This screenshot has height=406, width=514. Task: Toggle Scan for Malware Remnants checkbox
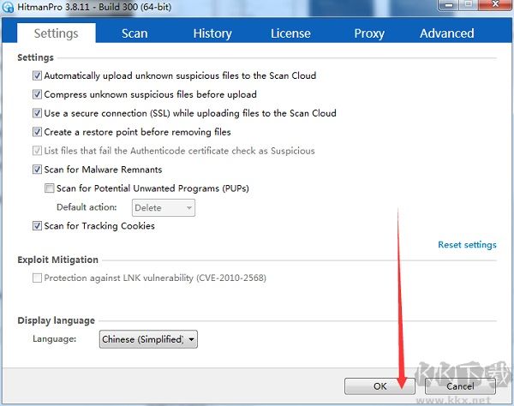[37, 170]
